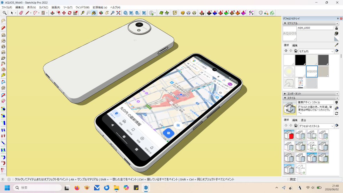Pick the black material swatch
This screenshot has width=343, height=193.
click(x=300, y=60)
